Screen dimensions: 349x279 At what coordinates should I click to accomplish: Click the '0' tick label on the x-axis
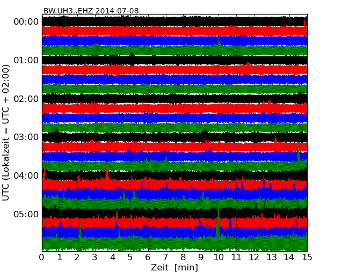pos(42,258)
